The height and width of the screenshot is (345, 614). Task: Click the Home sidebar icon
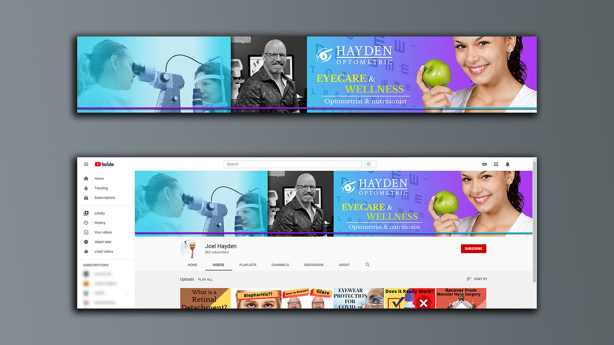point(86,179)
